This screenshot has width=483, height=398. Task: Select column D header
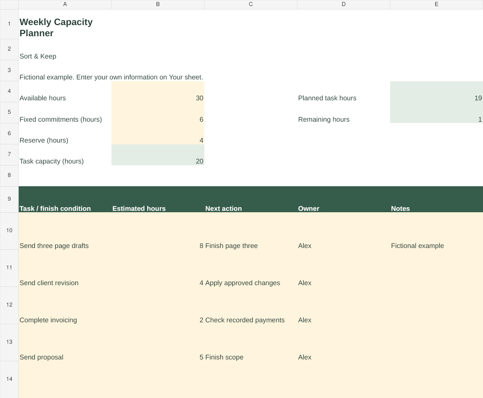[344, 4]
